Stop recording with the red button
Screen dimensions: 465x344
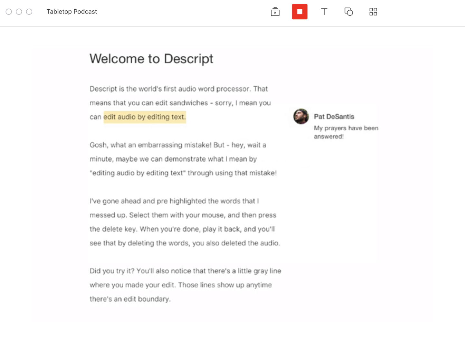[x=299, y=12]
